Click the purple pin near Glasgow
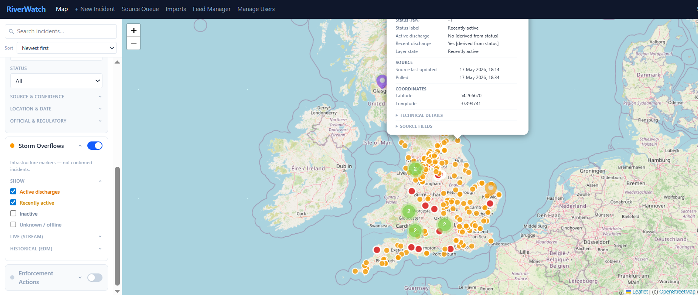Viewport: 698px width, 295px height. coord(382,81)
